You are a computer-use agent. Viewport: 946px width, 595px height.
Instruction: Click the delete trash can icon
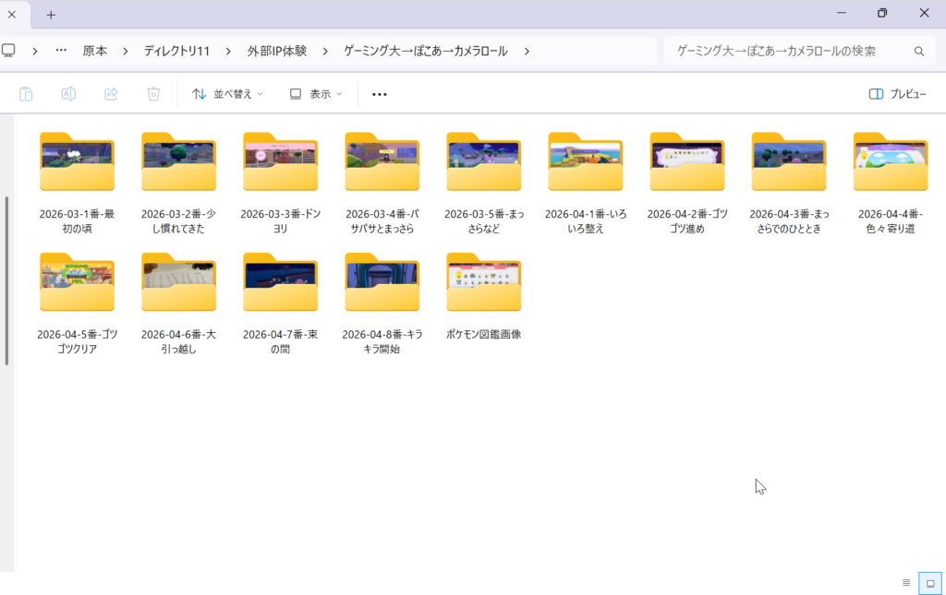153,94
